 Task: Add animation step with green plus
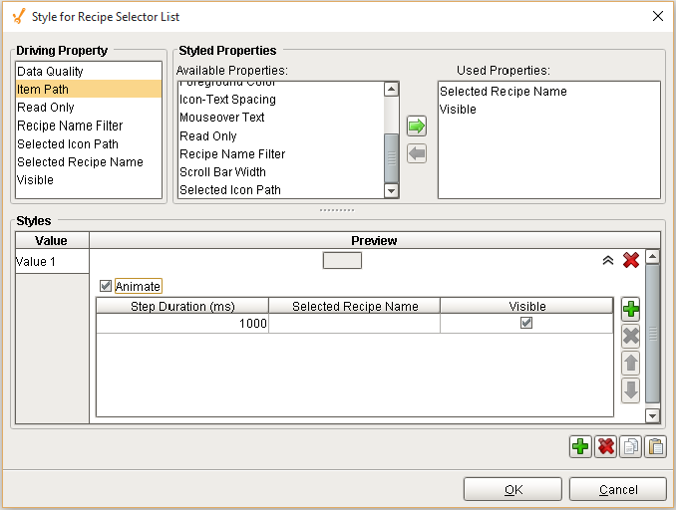pos(630,309)
